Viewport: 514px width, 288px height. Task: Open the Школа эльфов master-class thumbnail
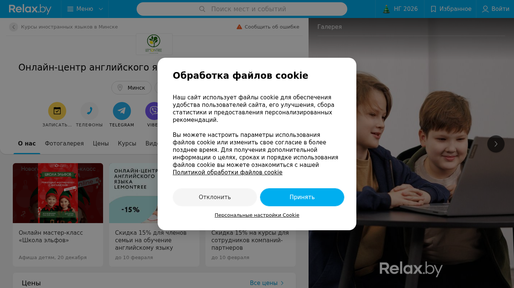58,193
